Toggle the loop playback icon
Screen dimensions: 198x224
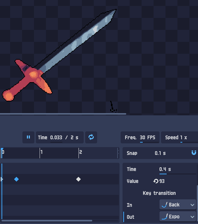coord(91,137)
